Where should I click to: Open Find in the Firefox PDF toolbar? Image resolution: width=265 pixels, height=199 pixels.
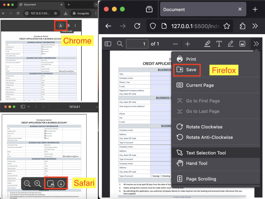[119, 44]
